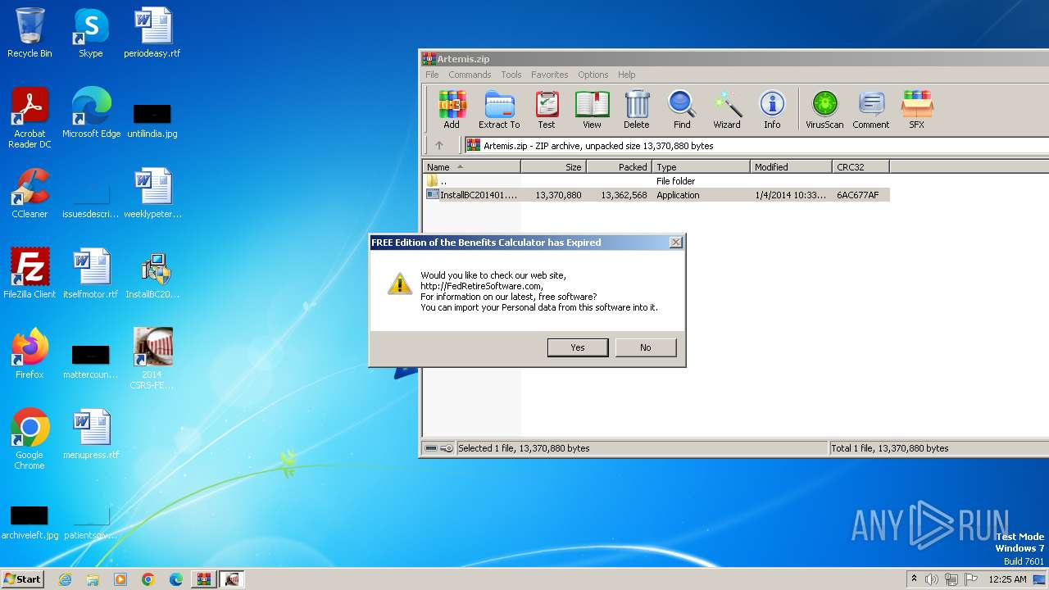Click Yes in the expired dialog
Image resolution: width=1049 pixels, height=590 pixels.
(578, 347)
